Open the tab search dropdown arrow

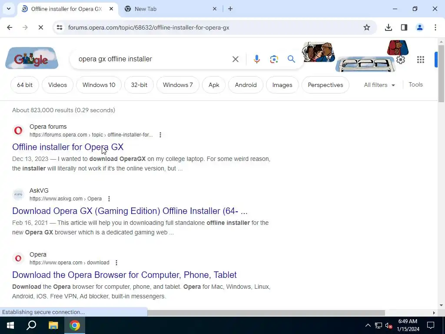tap(9, 9)
